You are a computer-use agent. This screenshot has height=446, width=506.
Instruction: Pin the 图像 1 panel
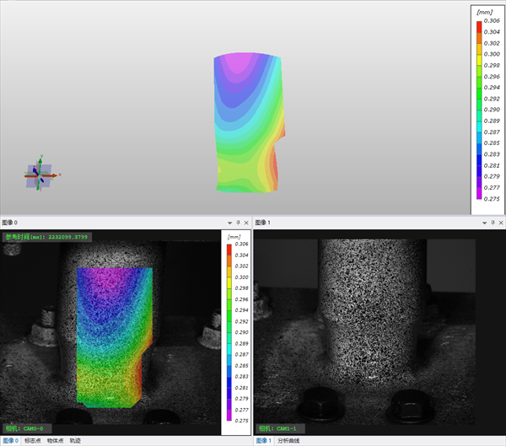(x=492, y=222)
